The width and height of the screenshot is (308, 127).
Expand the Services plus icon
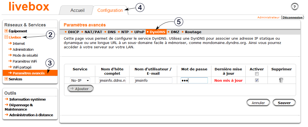(x=6, y=79)
